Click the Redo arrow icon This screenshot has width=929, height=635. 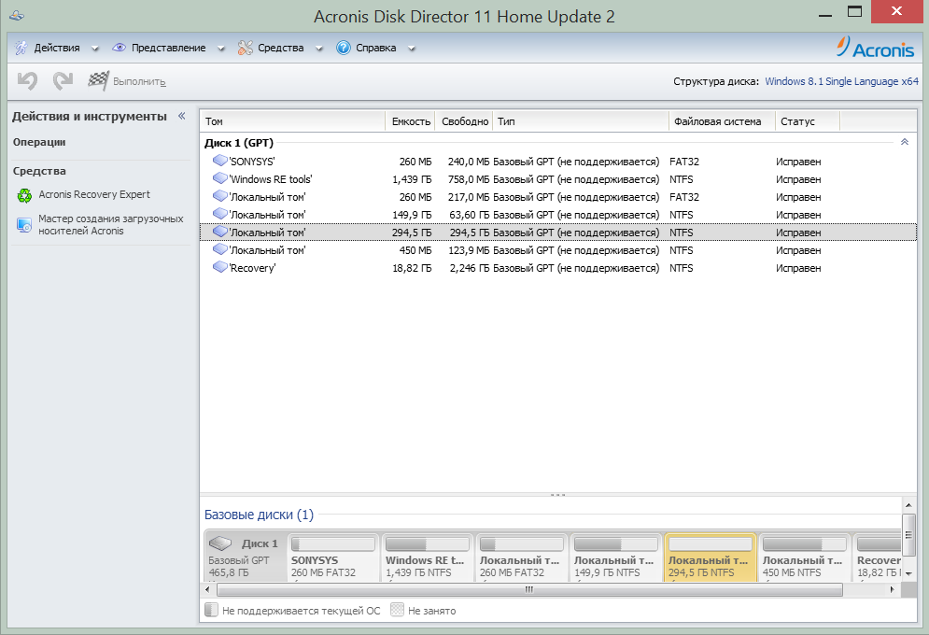63,81
